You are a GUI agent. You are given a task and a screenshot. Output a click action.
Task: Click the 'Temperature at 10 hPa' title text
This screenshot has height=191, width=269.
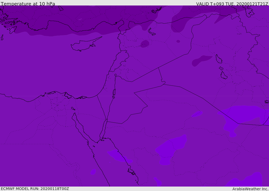[x=28, y=4]
